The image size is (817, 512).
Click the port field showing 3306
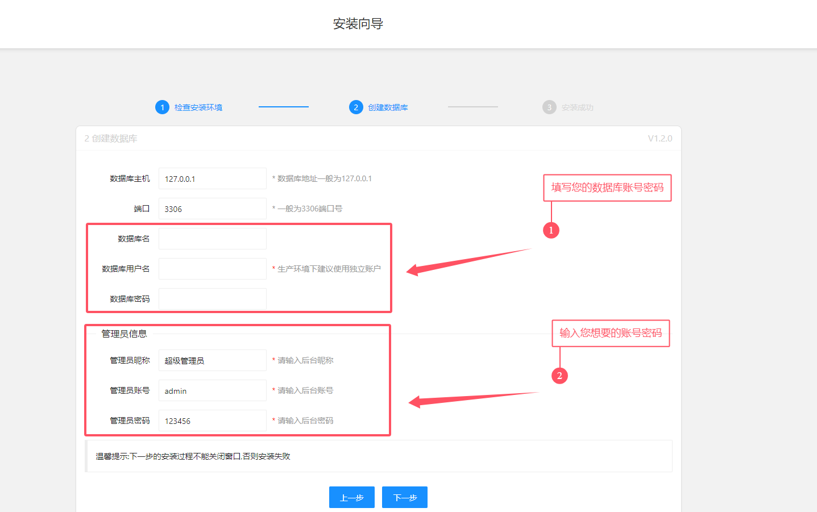pos(212,209)
